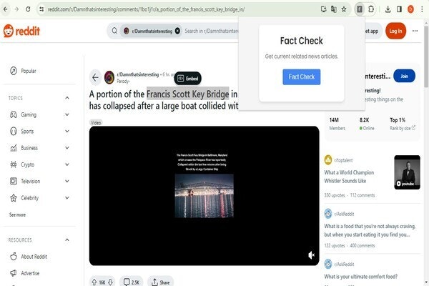The image size is (429, 286).
Task: Click the install app icon in address bar
Action: tap(324, 9)
